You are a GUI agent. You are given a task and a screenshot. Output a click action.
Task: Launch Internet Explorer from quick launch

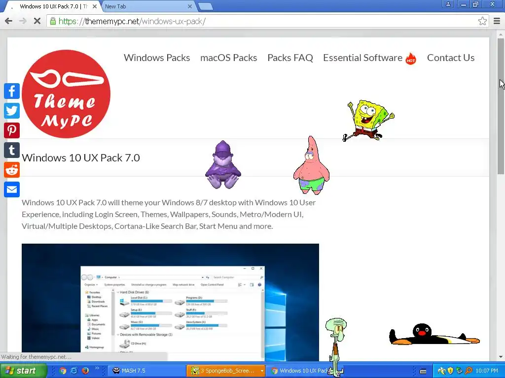(x=74, y=371)
